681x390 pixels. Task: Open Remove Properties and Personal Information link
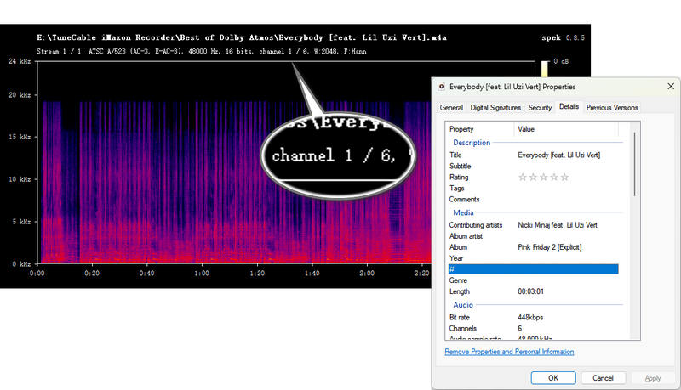(x=509, y=352)
